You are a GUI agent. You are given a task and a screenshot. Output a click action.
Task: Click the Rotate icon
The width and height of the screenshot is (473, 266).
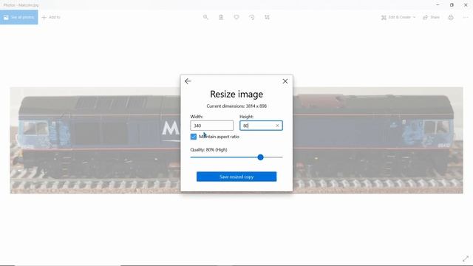tap(252, 17)
